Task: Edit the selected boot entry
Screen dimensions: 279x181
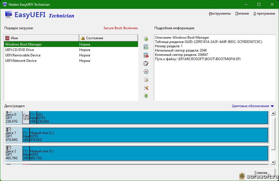Action: tap(146, 63)
